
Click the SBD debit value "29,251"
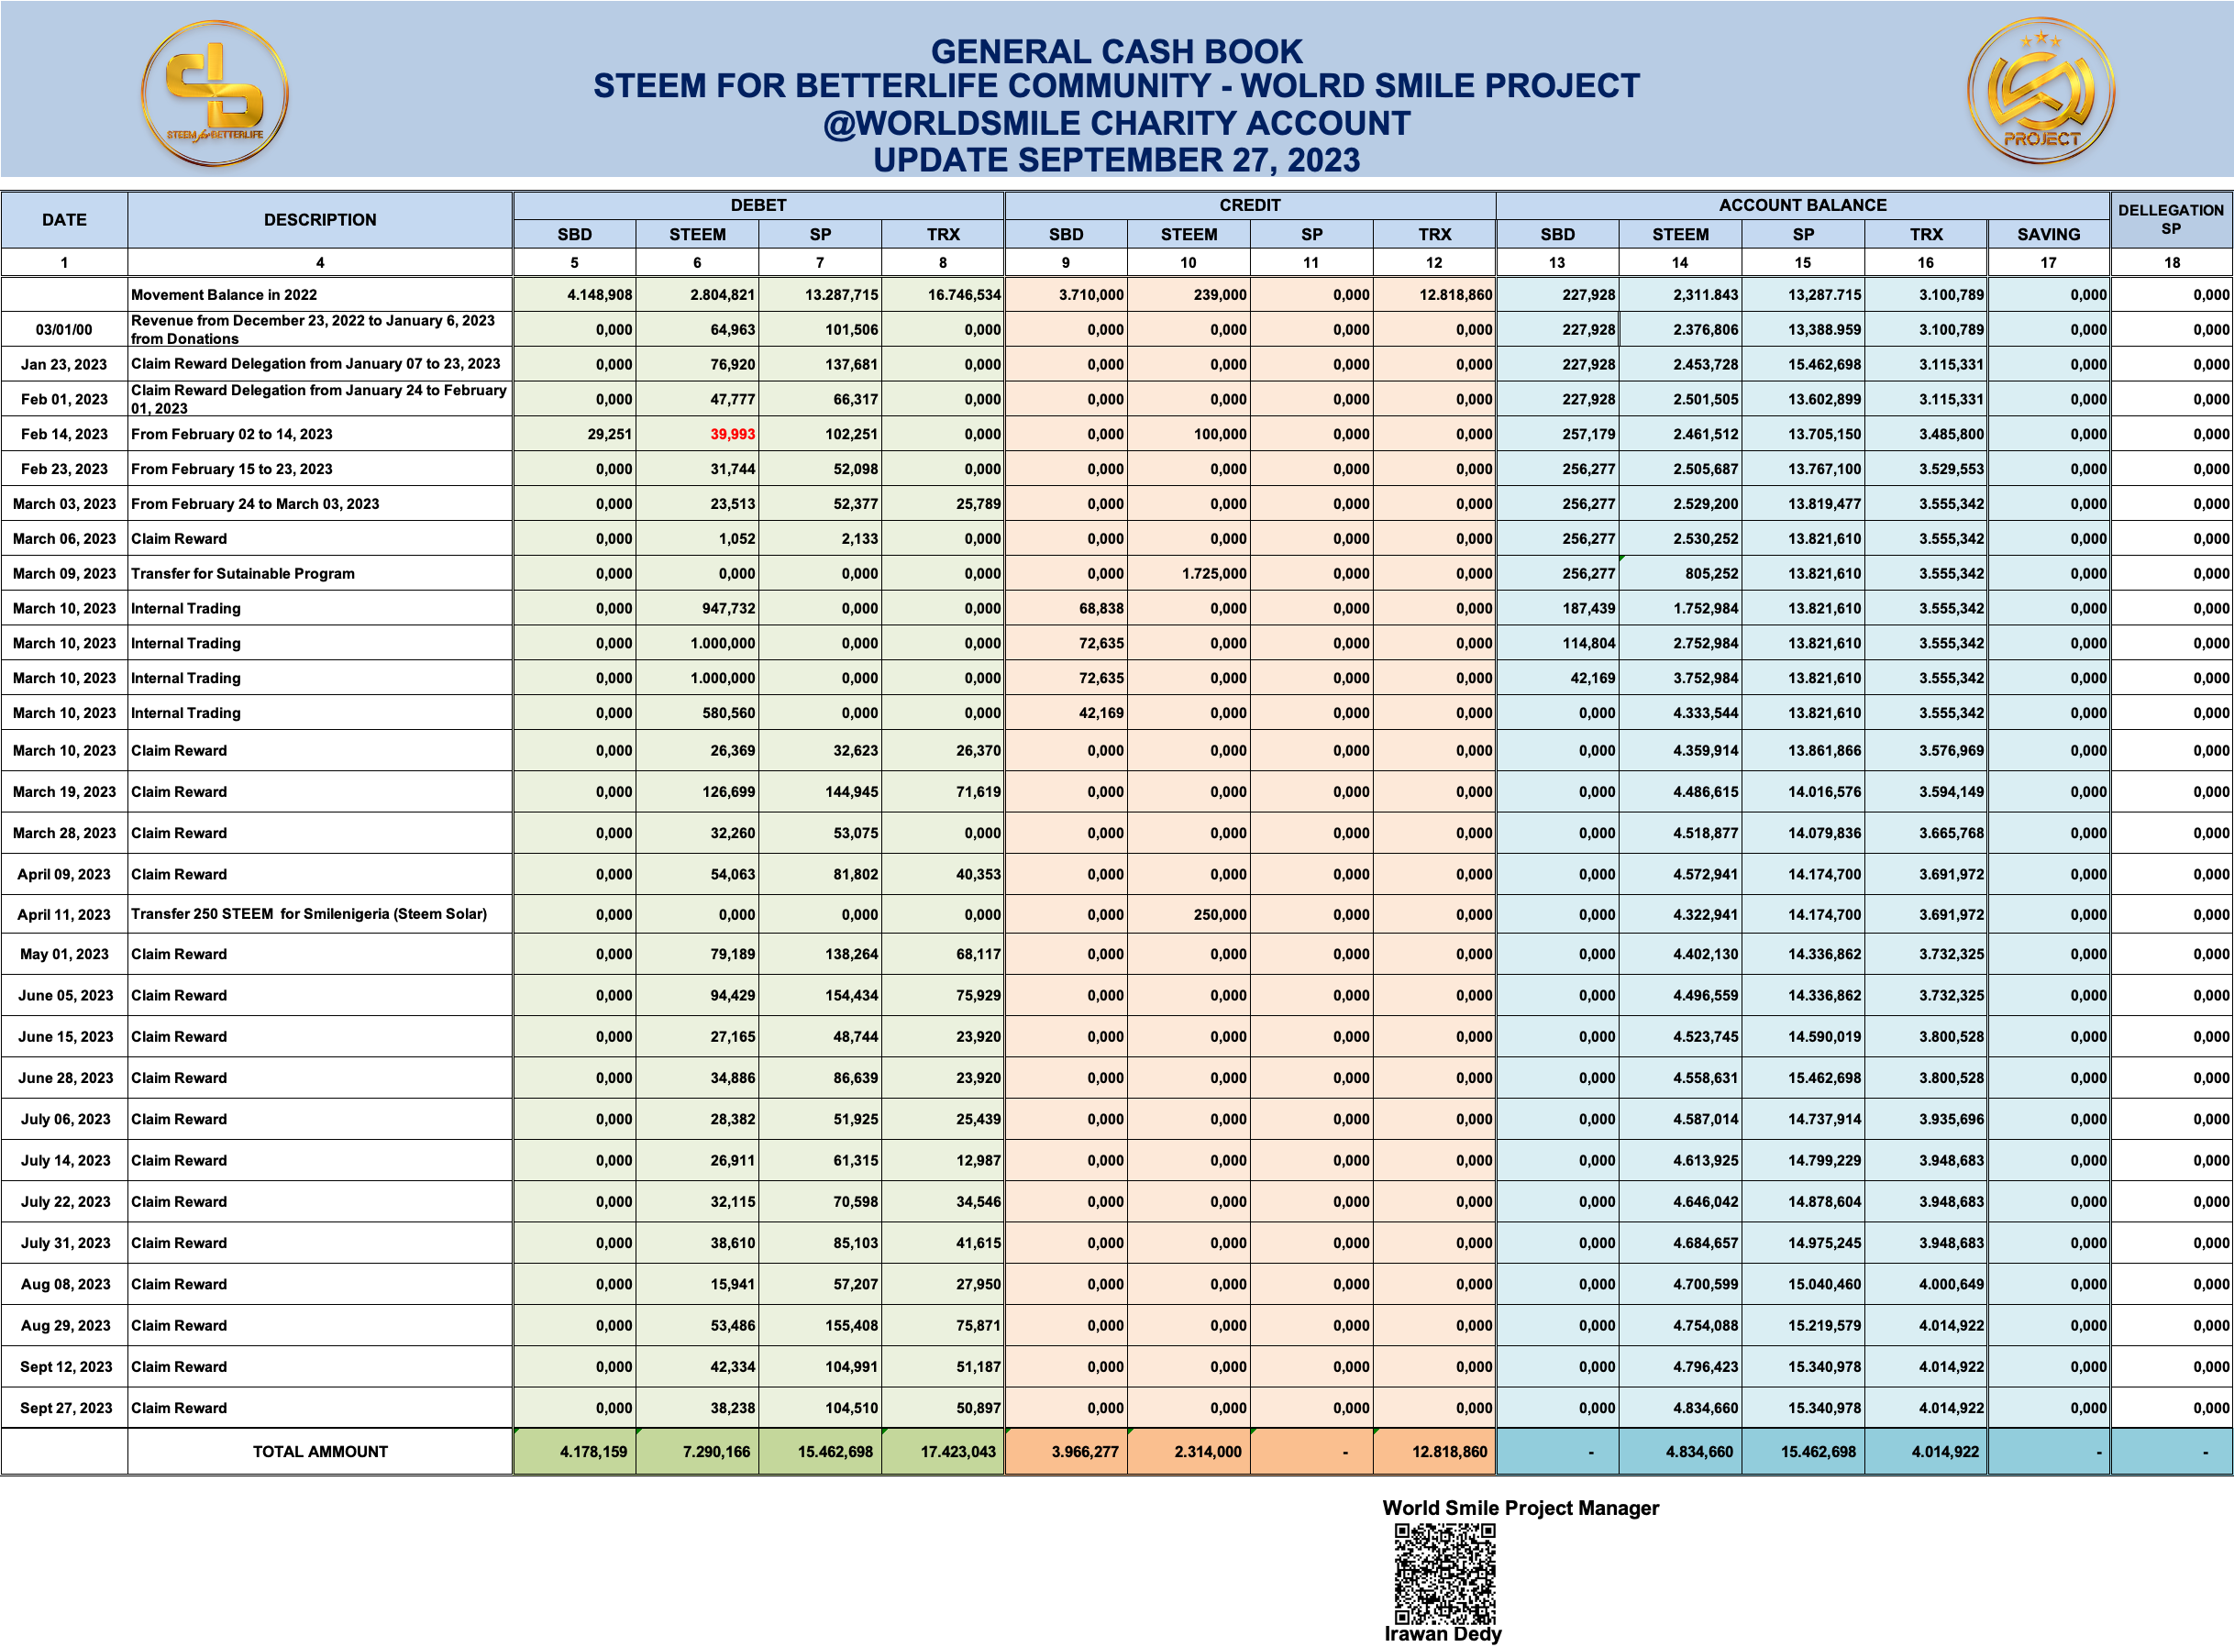tap(609, 435)
